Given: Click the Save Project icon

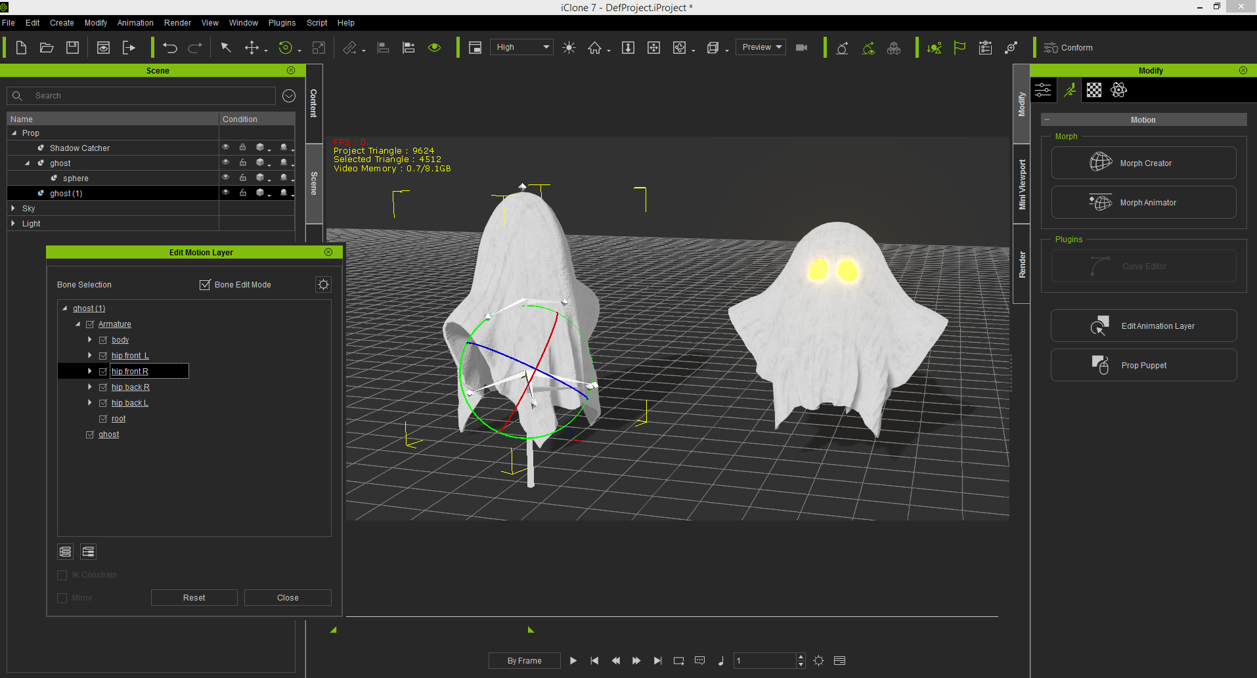Looking at the screenshot, I should [x=72, y=47].
